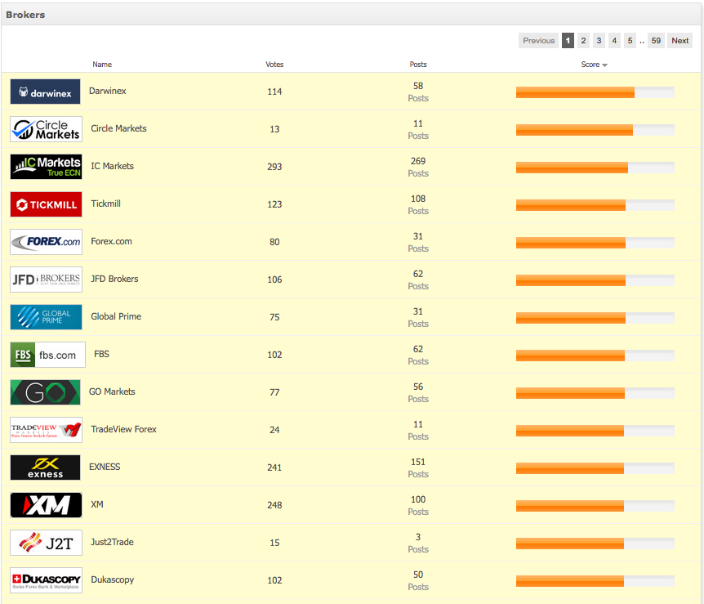Click the Darwinex logo
Screen dimensions: 704x604
(46, 92)
